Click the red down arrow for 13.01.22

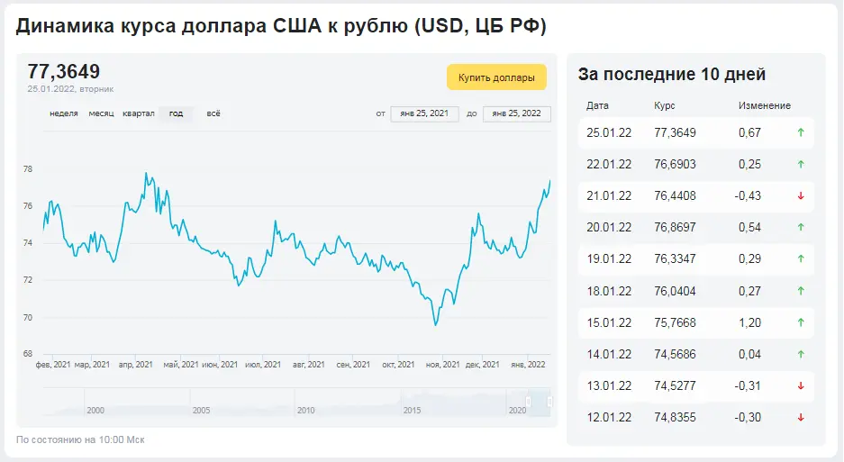[x=801, y=386]
